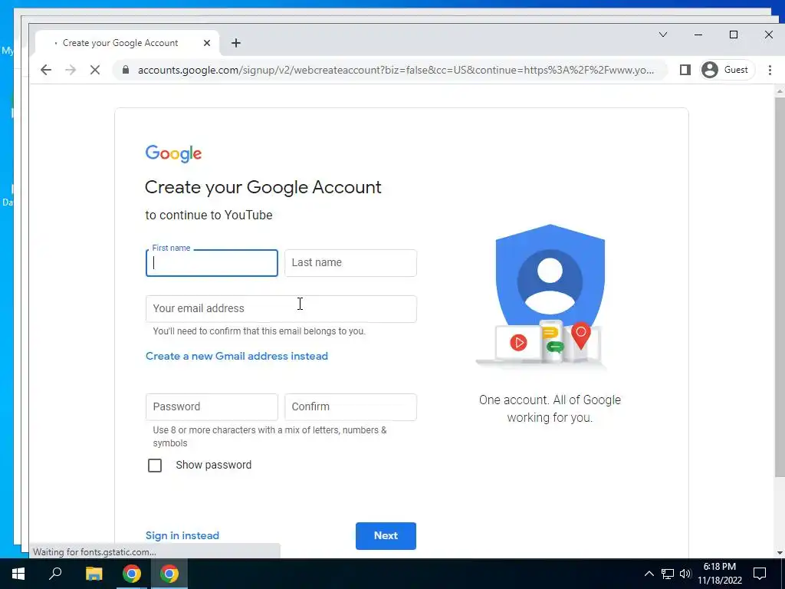Open network status tray icon

tap(668, 574)
